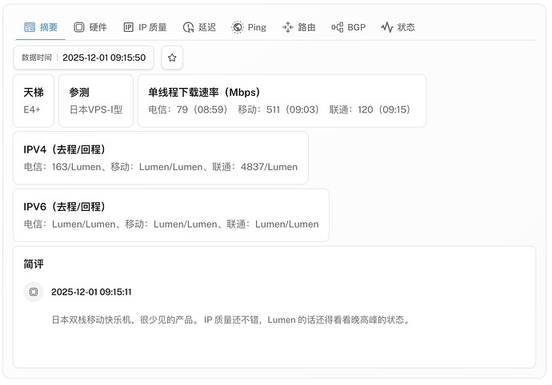Switch to the 状态 tab
This screenshot has height=385, width=552.
(x=398, y=27)
